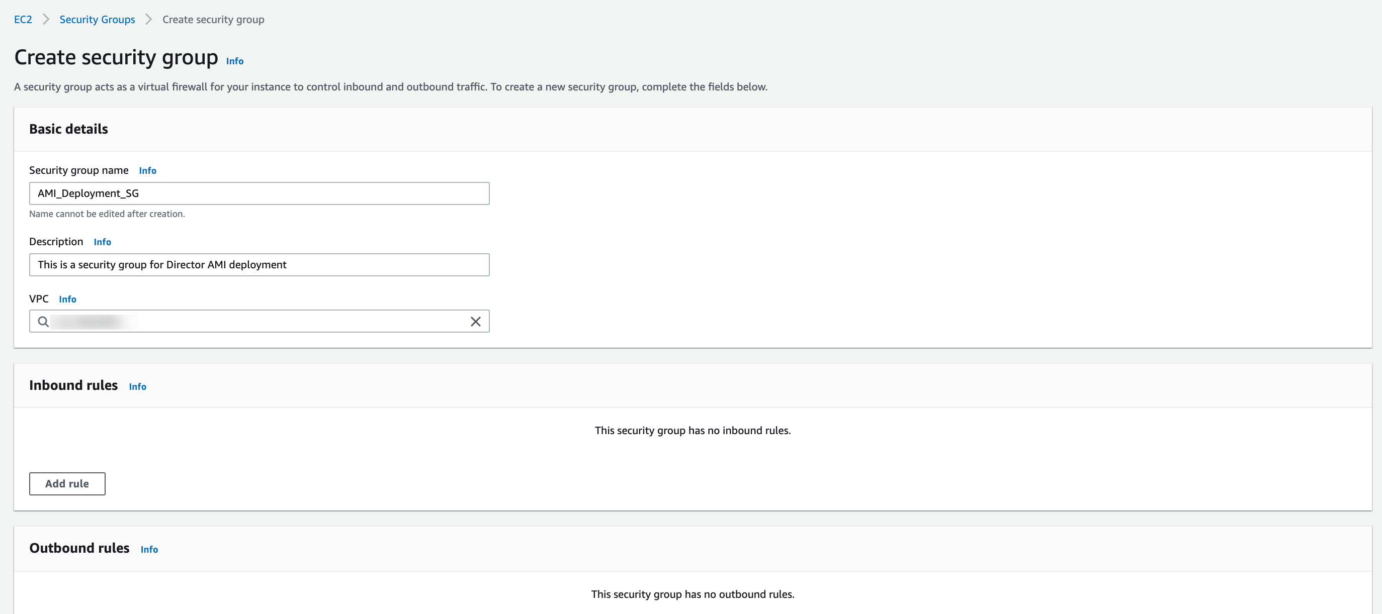1382x614 pixels.
Task: Clear the VPC selection using the X icon
Action: pyautogui.click(x=475, y=322)
